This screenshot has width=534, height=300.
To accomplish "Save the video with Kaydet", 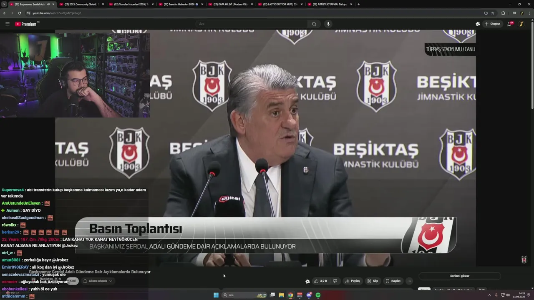I will (x=393, y=281).
